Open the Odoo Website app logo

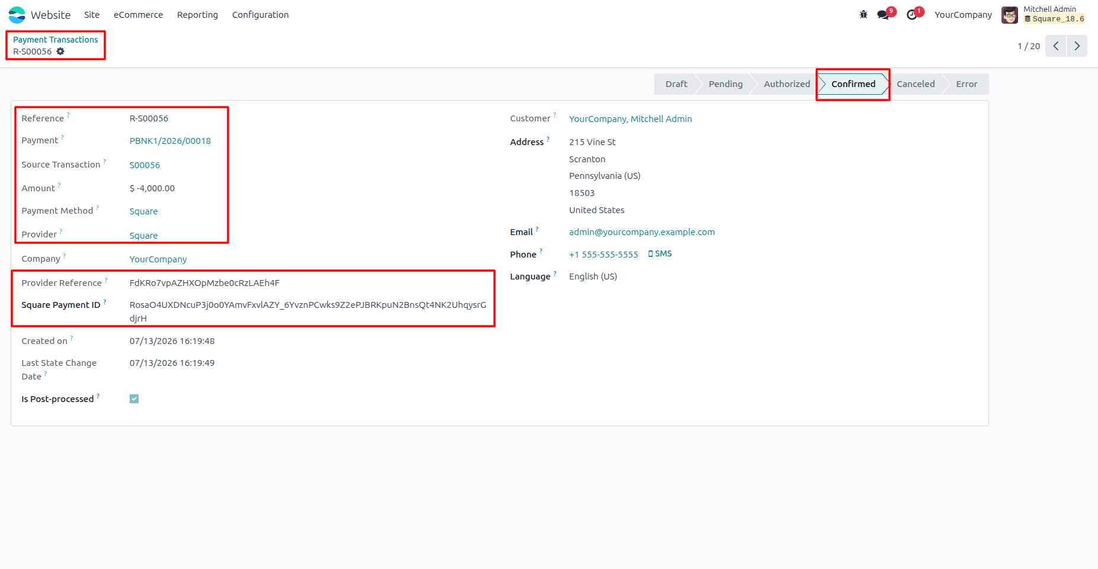[17, 15]
